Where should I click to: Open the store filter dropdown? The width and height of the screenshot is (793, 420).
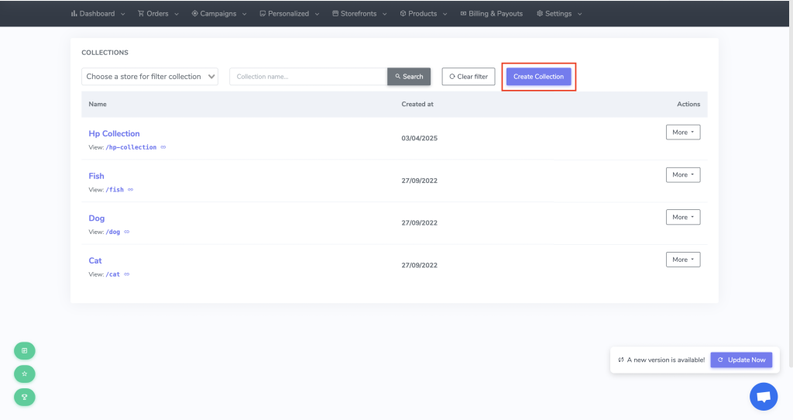[x=150, y=77]
